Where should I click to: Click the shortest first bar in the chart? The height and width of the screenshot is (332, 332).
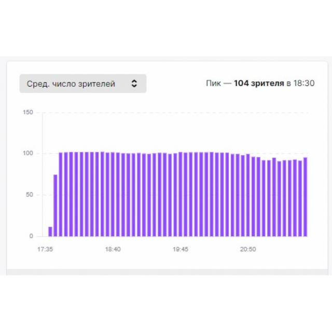(x=50, y=231)
